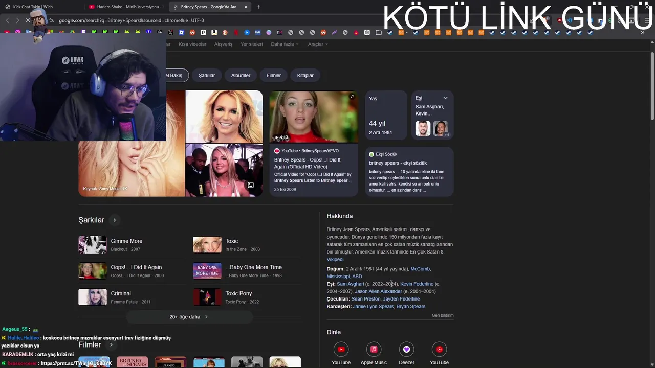Open ...Baby One More Time song

pyautogui.click(x=247, y=271)
